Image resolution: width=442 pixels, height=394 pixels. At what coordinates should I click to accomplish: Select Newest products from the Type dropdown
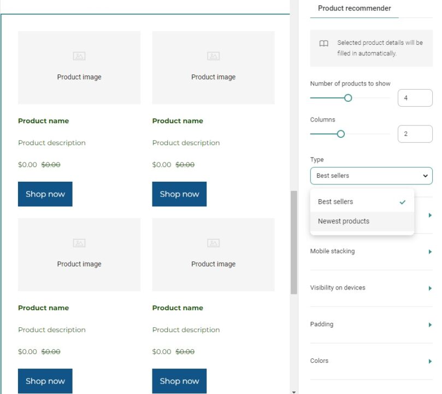343,221
